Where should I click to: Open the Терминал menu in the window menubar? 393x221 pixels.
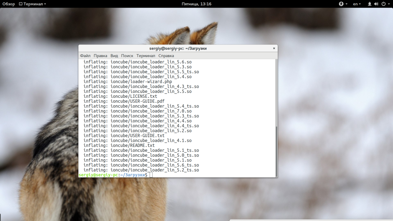[x=145, y=56]
